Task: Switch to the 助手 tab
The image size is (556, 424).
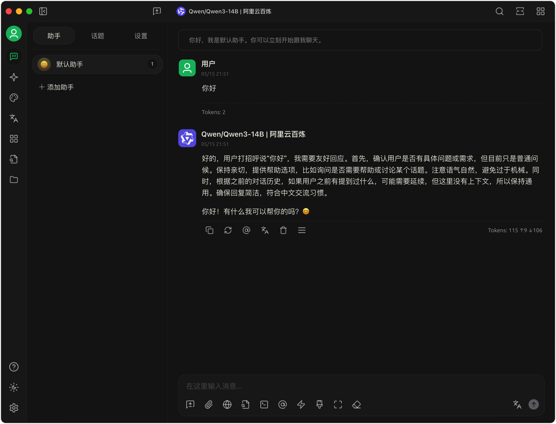Action: 54,36
